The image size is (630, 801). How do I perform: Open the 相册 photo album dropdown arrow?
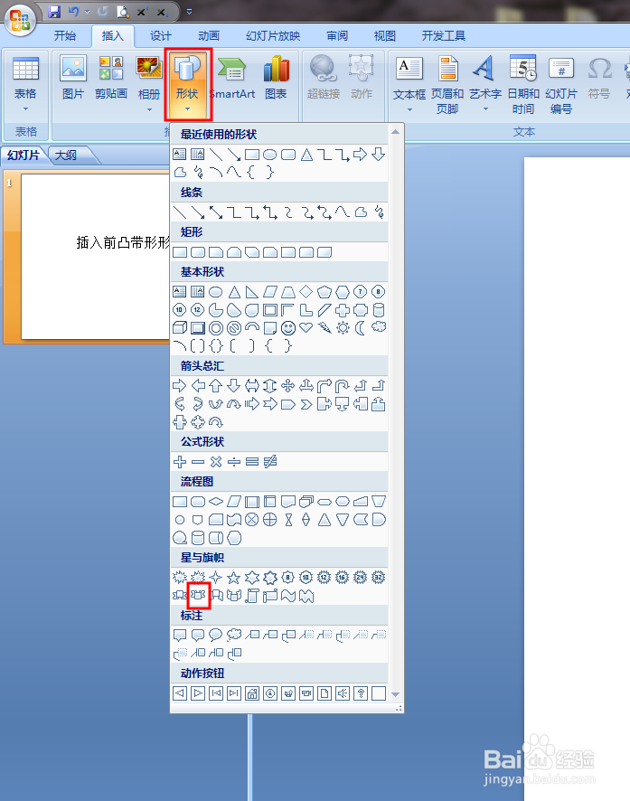tap(149, 109)
